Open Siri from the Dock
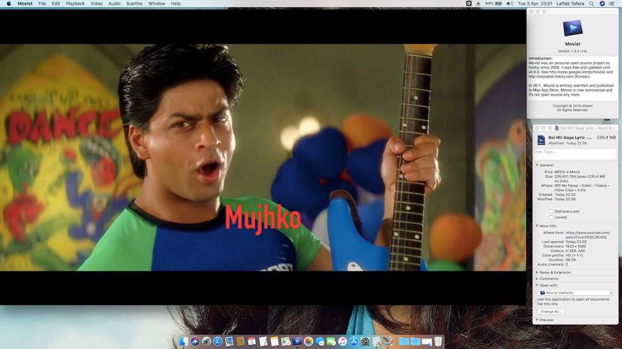Viewport: 622px width, 349px height. coord(195,341)
